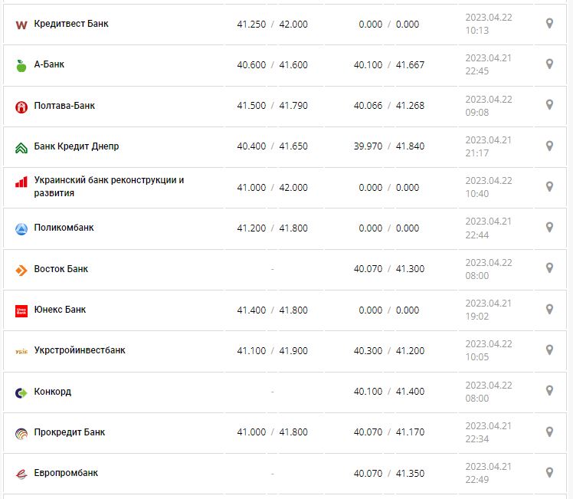Select the Прокредит Банк name link
The height and width of the screenshot is (499, 573).
click(x=70, y=432)
